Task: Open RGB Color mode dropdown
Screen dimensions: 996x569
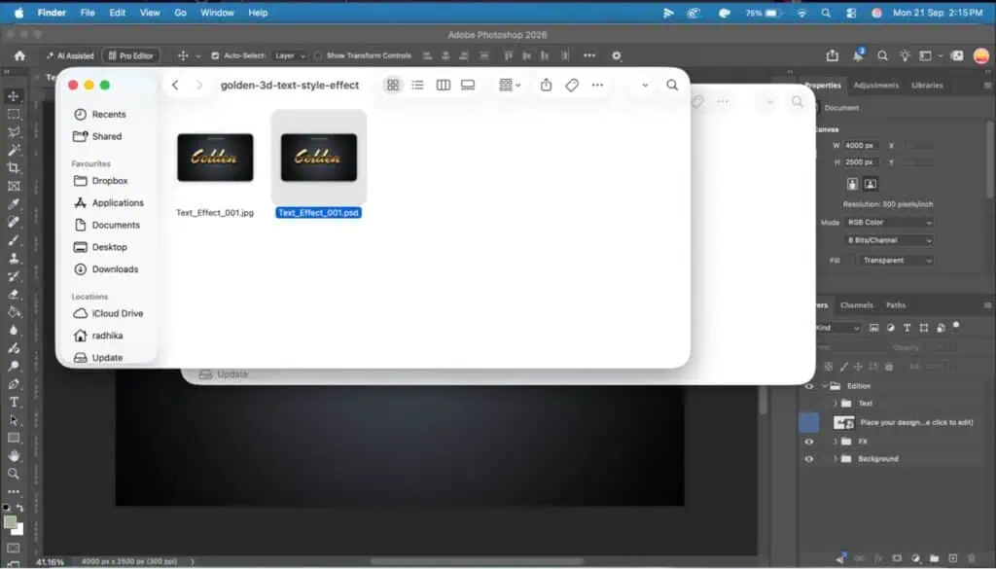Action: (889, 223)
